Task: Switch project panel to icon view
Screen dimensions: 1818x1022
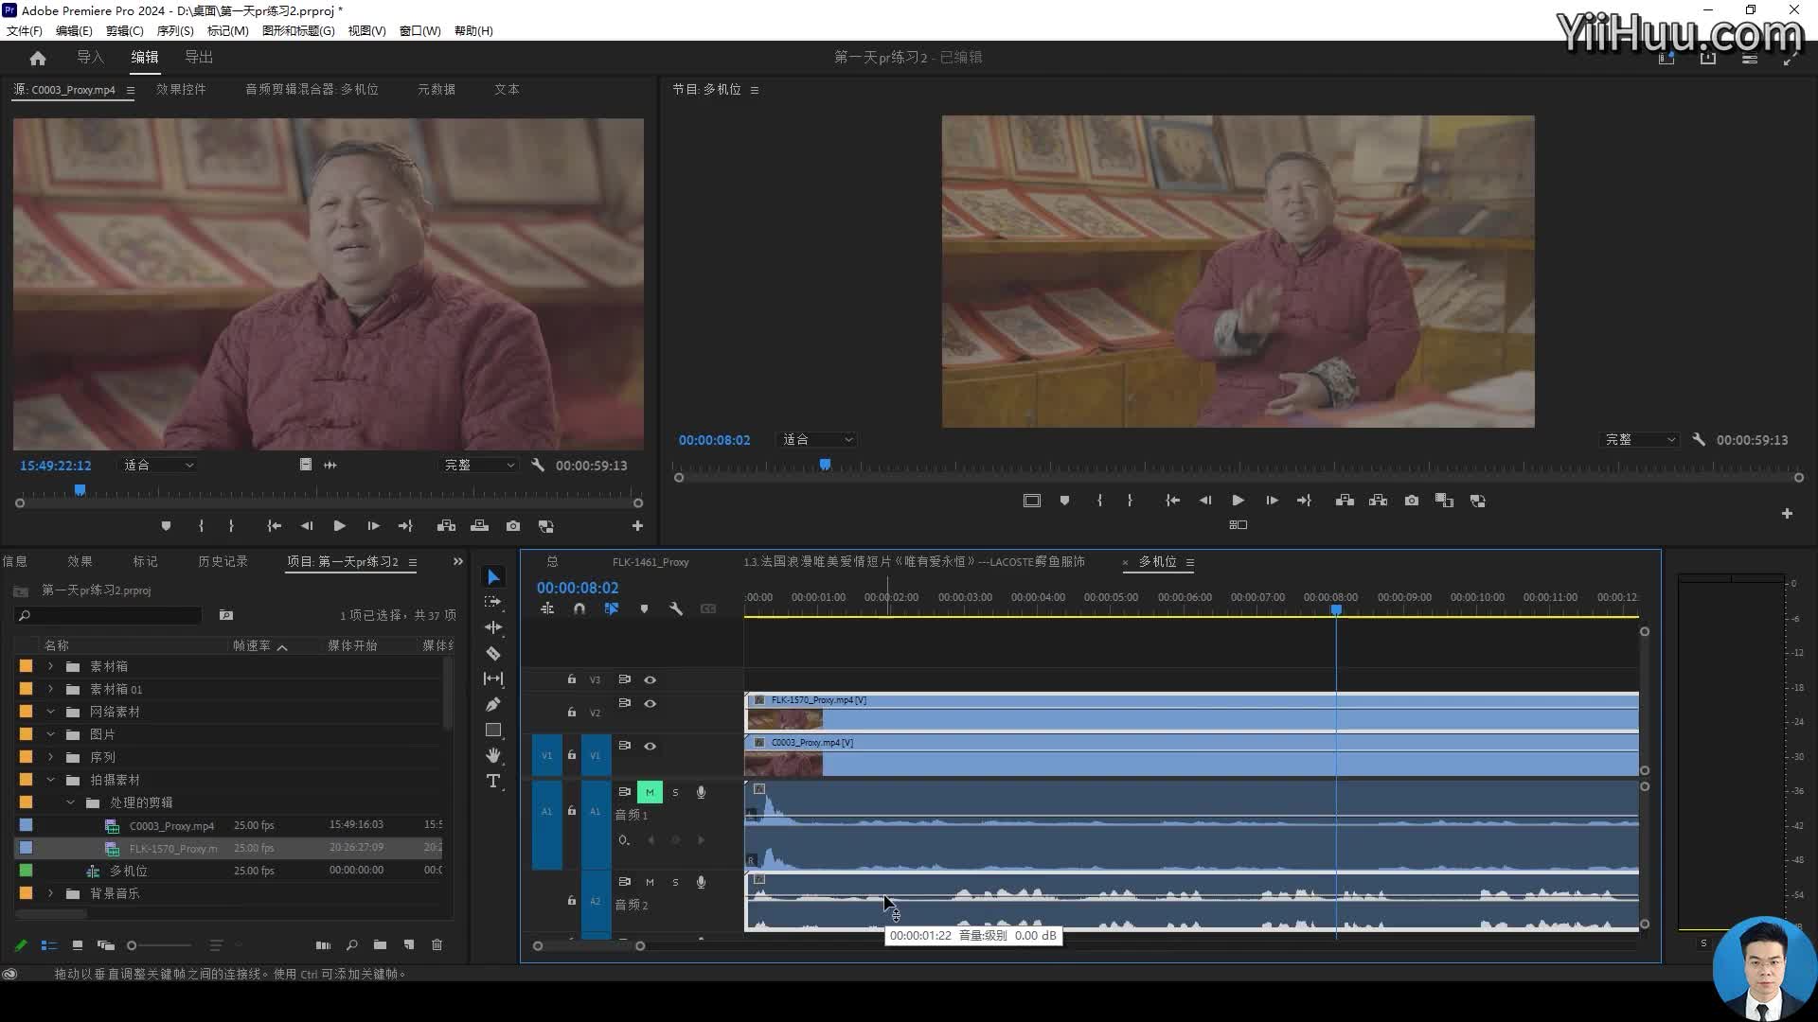Action: [78, 945]
